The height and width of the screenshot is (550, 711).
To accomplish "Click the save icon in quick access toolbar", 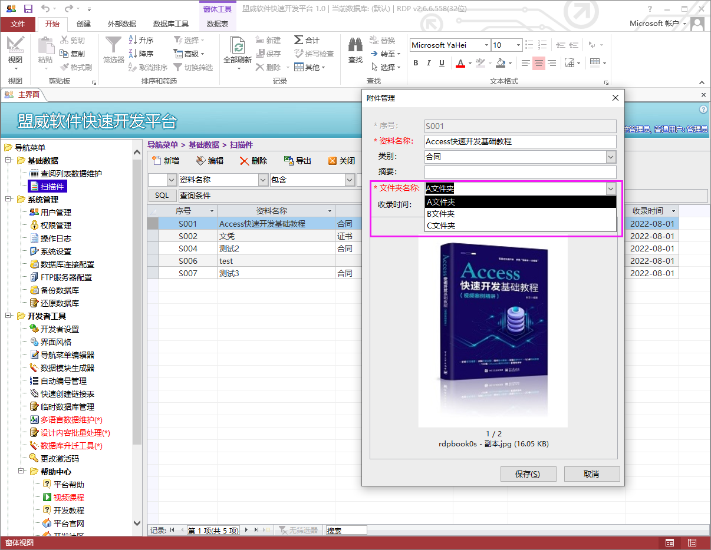I will coord(28,9).
